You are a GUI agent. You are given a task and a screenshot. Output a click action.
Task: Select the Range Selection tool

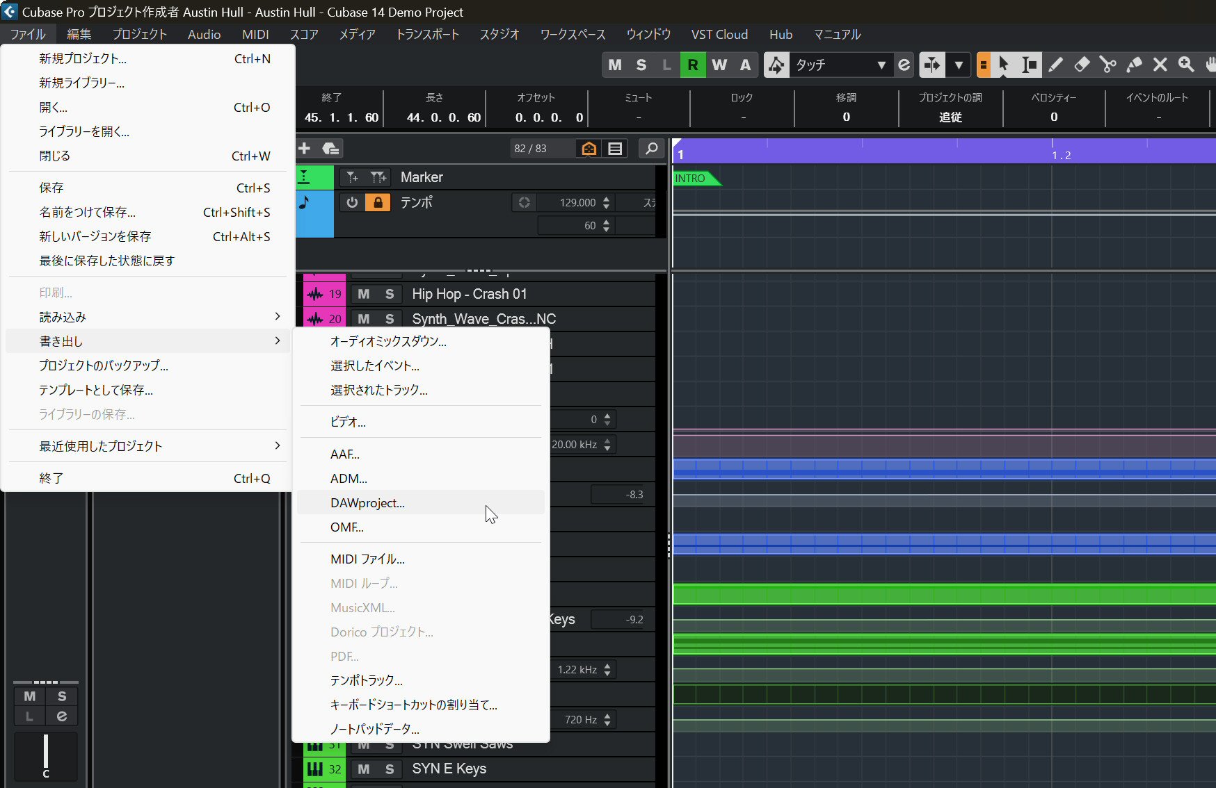coord(1030,65)
